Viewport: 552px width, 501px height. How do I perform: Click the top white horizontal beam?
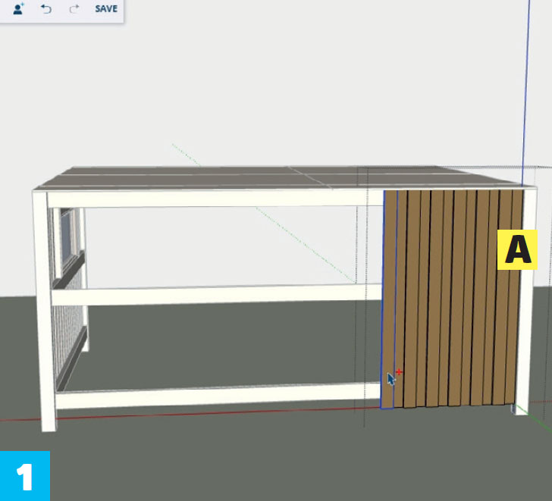tap(212, 199)
